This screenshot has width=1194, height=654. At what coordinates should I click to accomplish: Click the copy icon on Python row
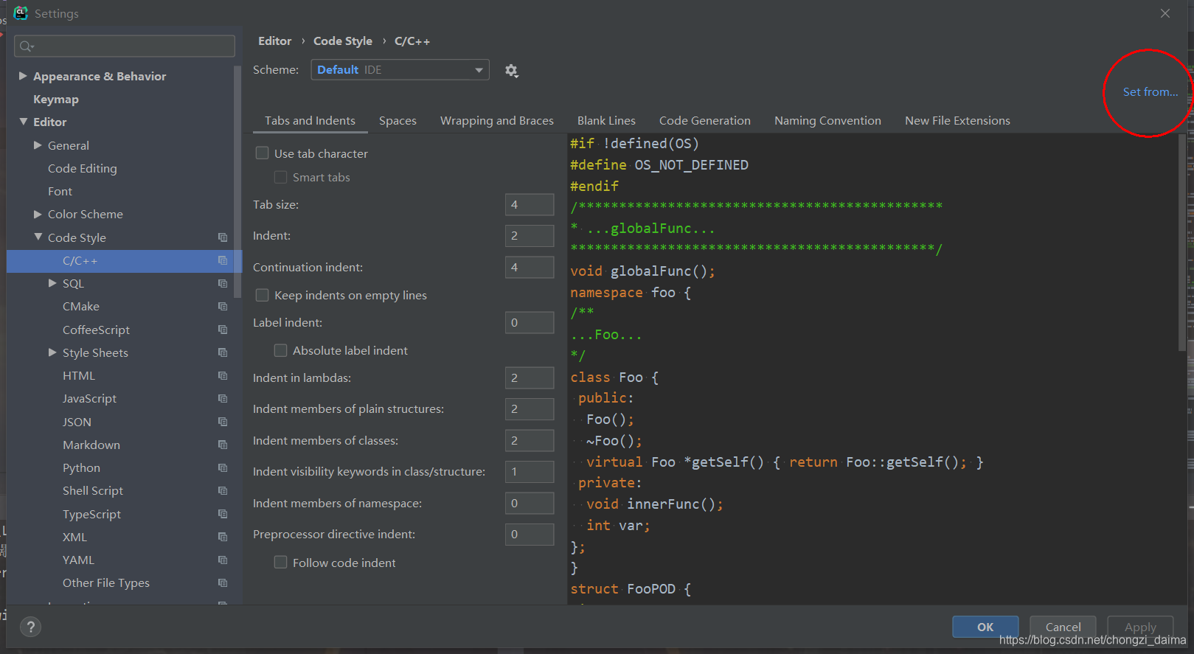click(x=223, y=467)
